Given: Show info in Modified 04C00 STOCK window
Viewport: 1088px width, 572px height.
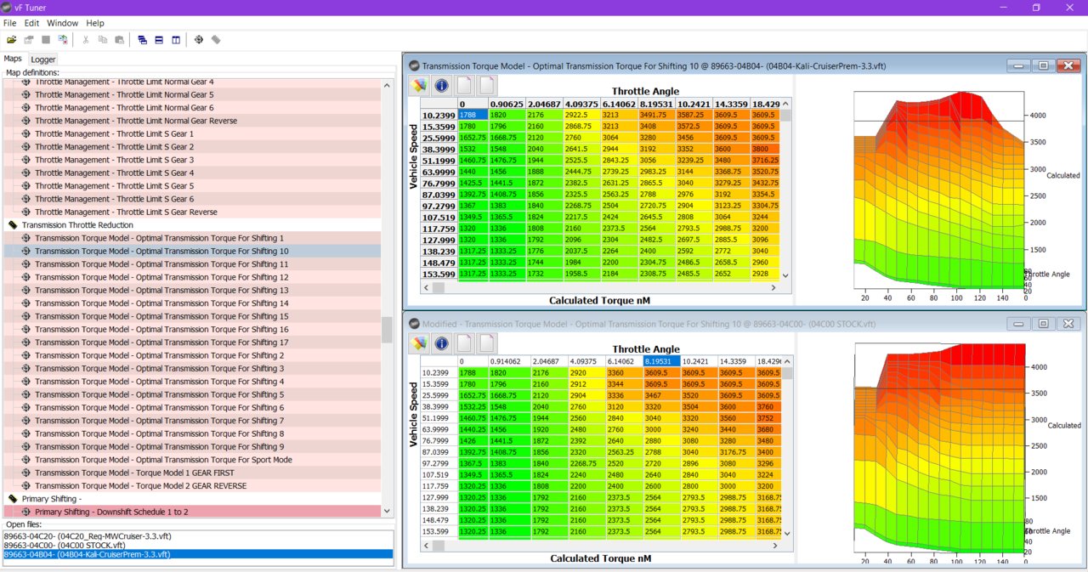Looking at the screenshot, I should (441, 343).
